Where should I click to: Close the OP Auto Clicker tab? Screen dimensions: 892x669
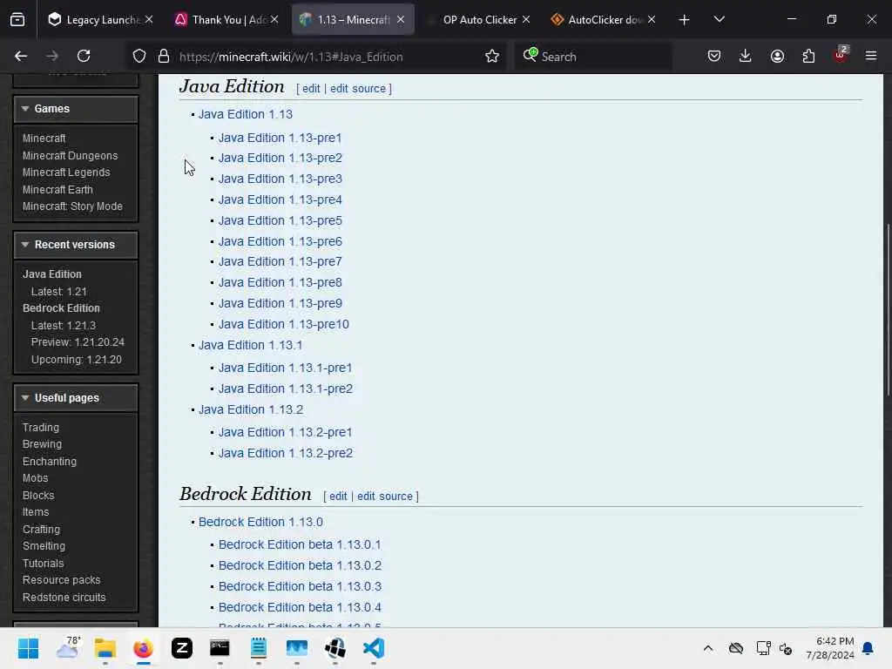[x=526, y=19]
